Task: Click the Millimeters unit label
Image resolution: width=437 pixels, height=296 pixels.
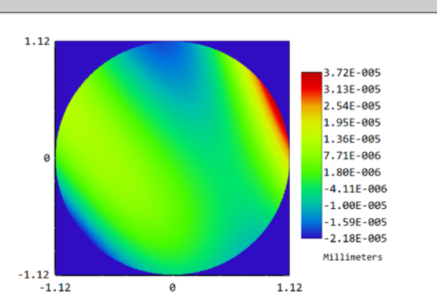Action: pyautogui.click(x=352, y=257)
